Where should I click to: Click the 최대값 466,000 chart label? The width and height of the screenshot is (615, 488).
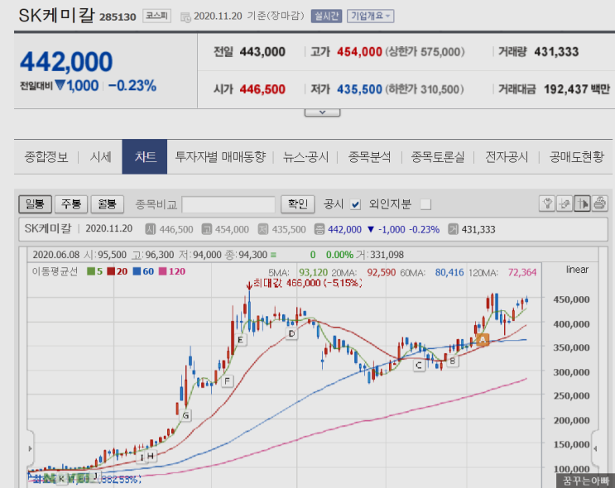[x=308, y=283]
